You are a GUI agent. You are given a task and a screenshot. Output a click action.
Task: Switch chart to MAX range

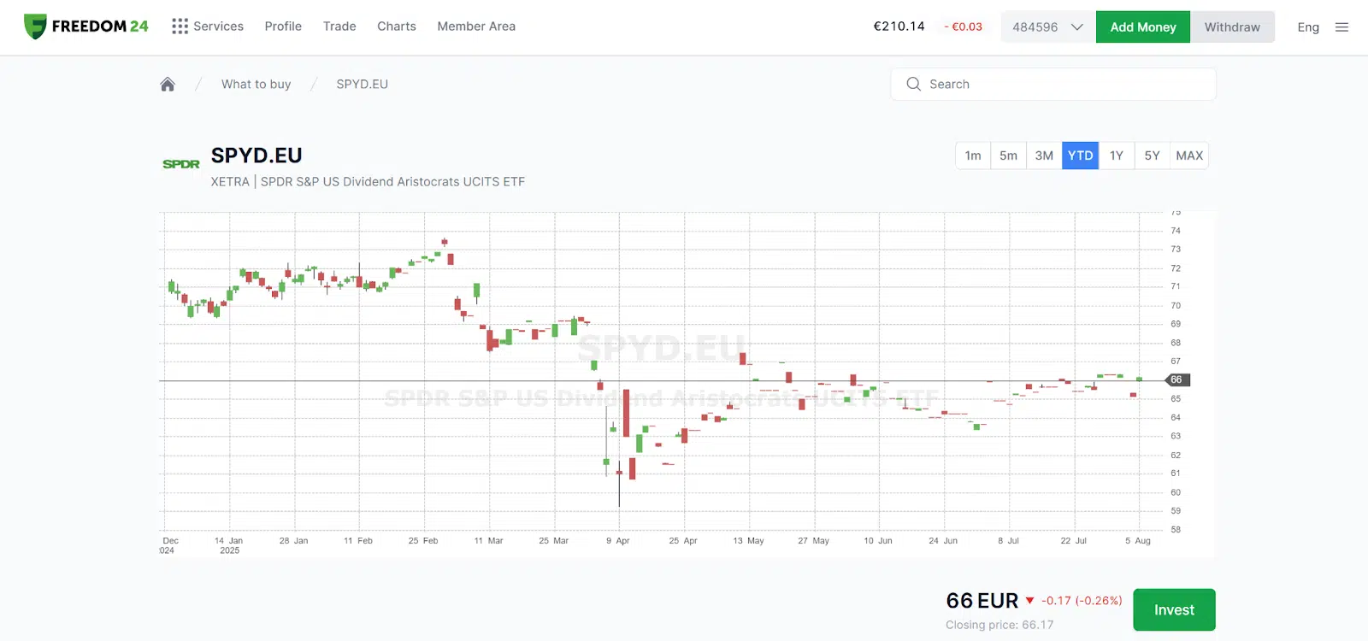pos(1189,156)
